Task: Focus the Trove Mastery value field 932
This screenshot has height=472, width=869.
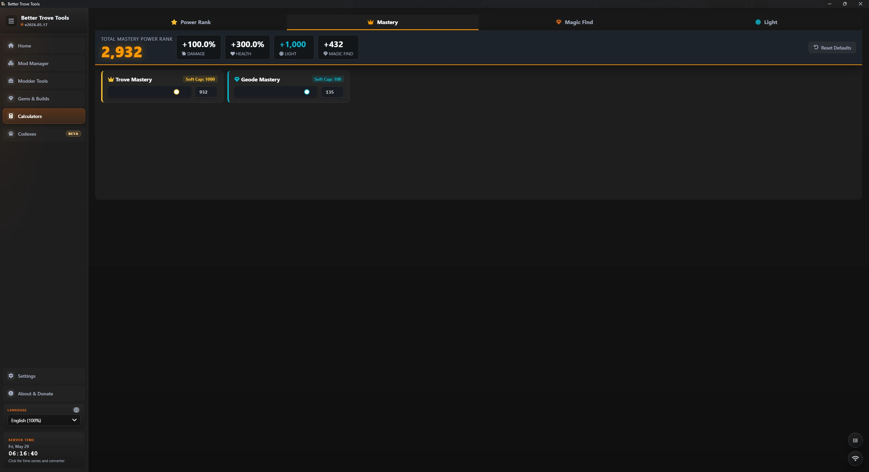Action: click(206, 92)
